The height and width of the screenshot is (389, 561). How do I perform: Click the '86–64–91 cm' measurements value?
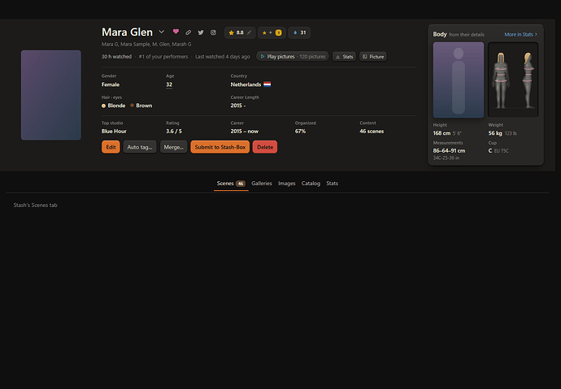click(449, 151)
